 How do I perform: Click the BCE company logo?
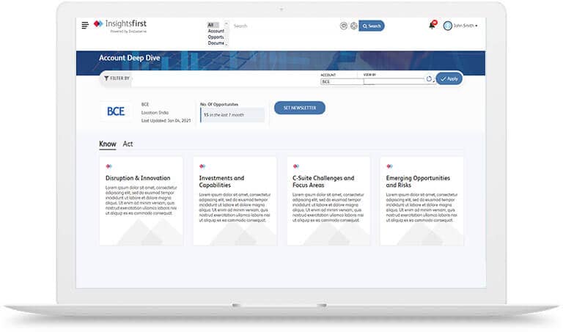[x=116, y=111]
